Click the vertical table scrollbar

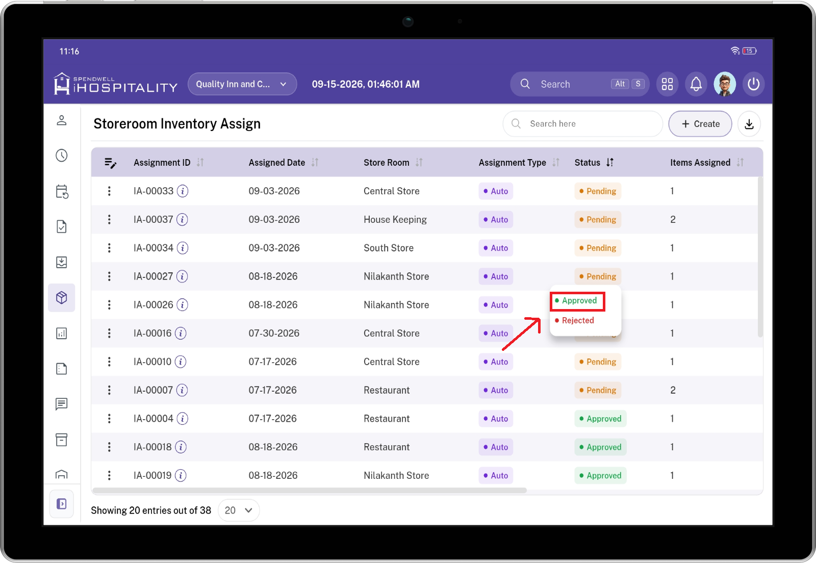pyautogui.click(x=760, y=257)
